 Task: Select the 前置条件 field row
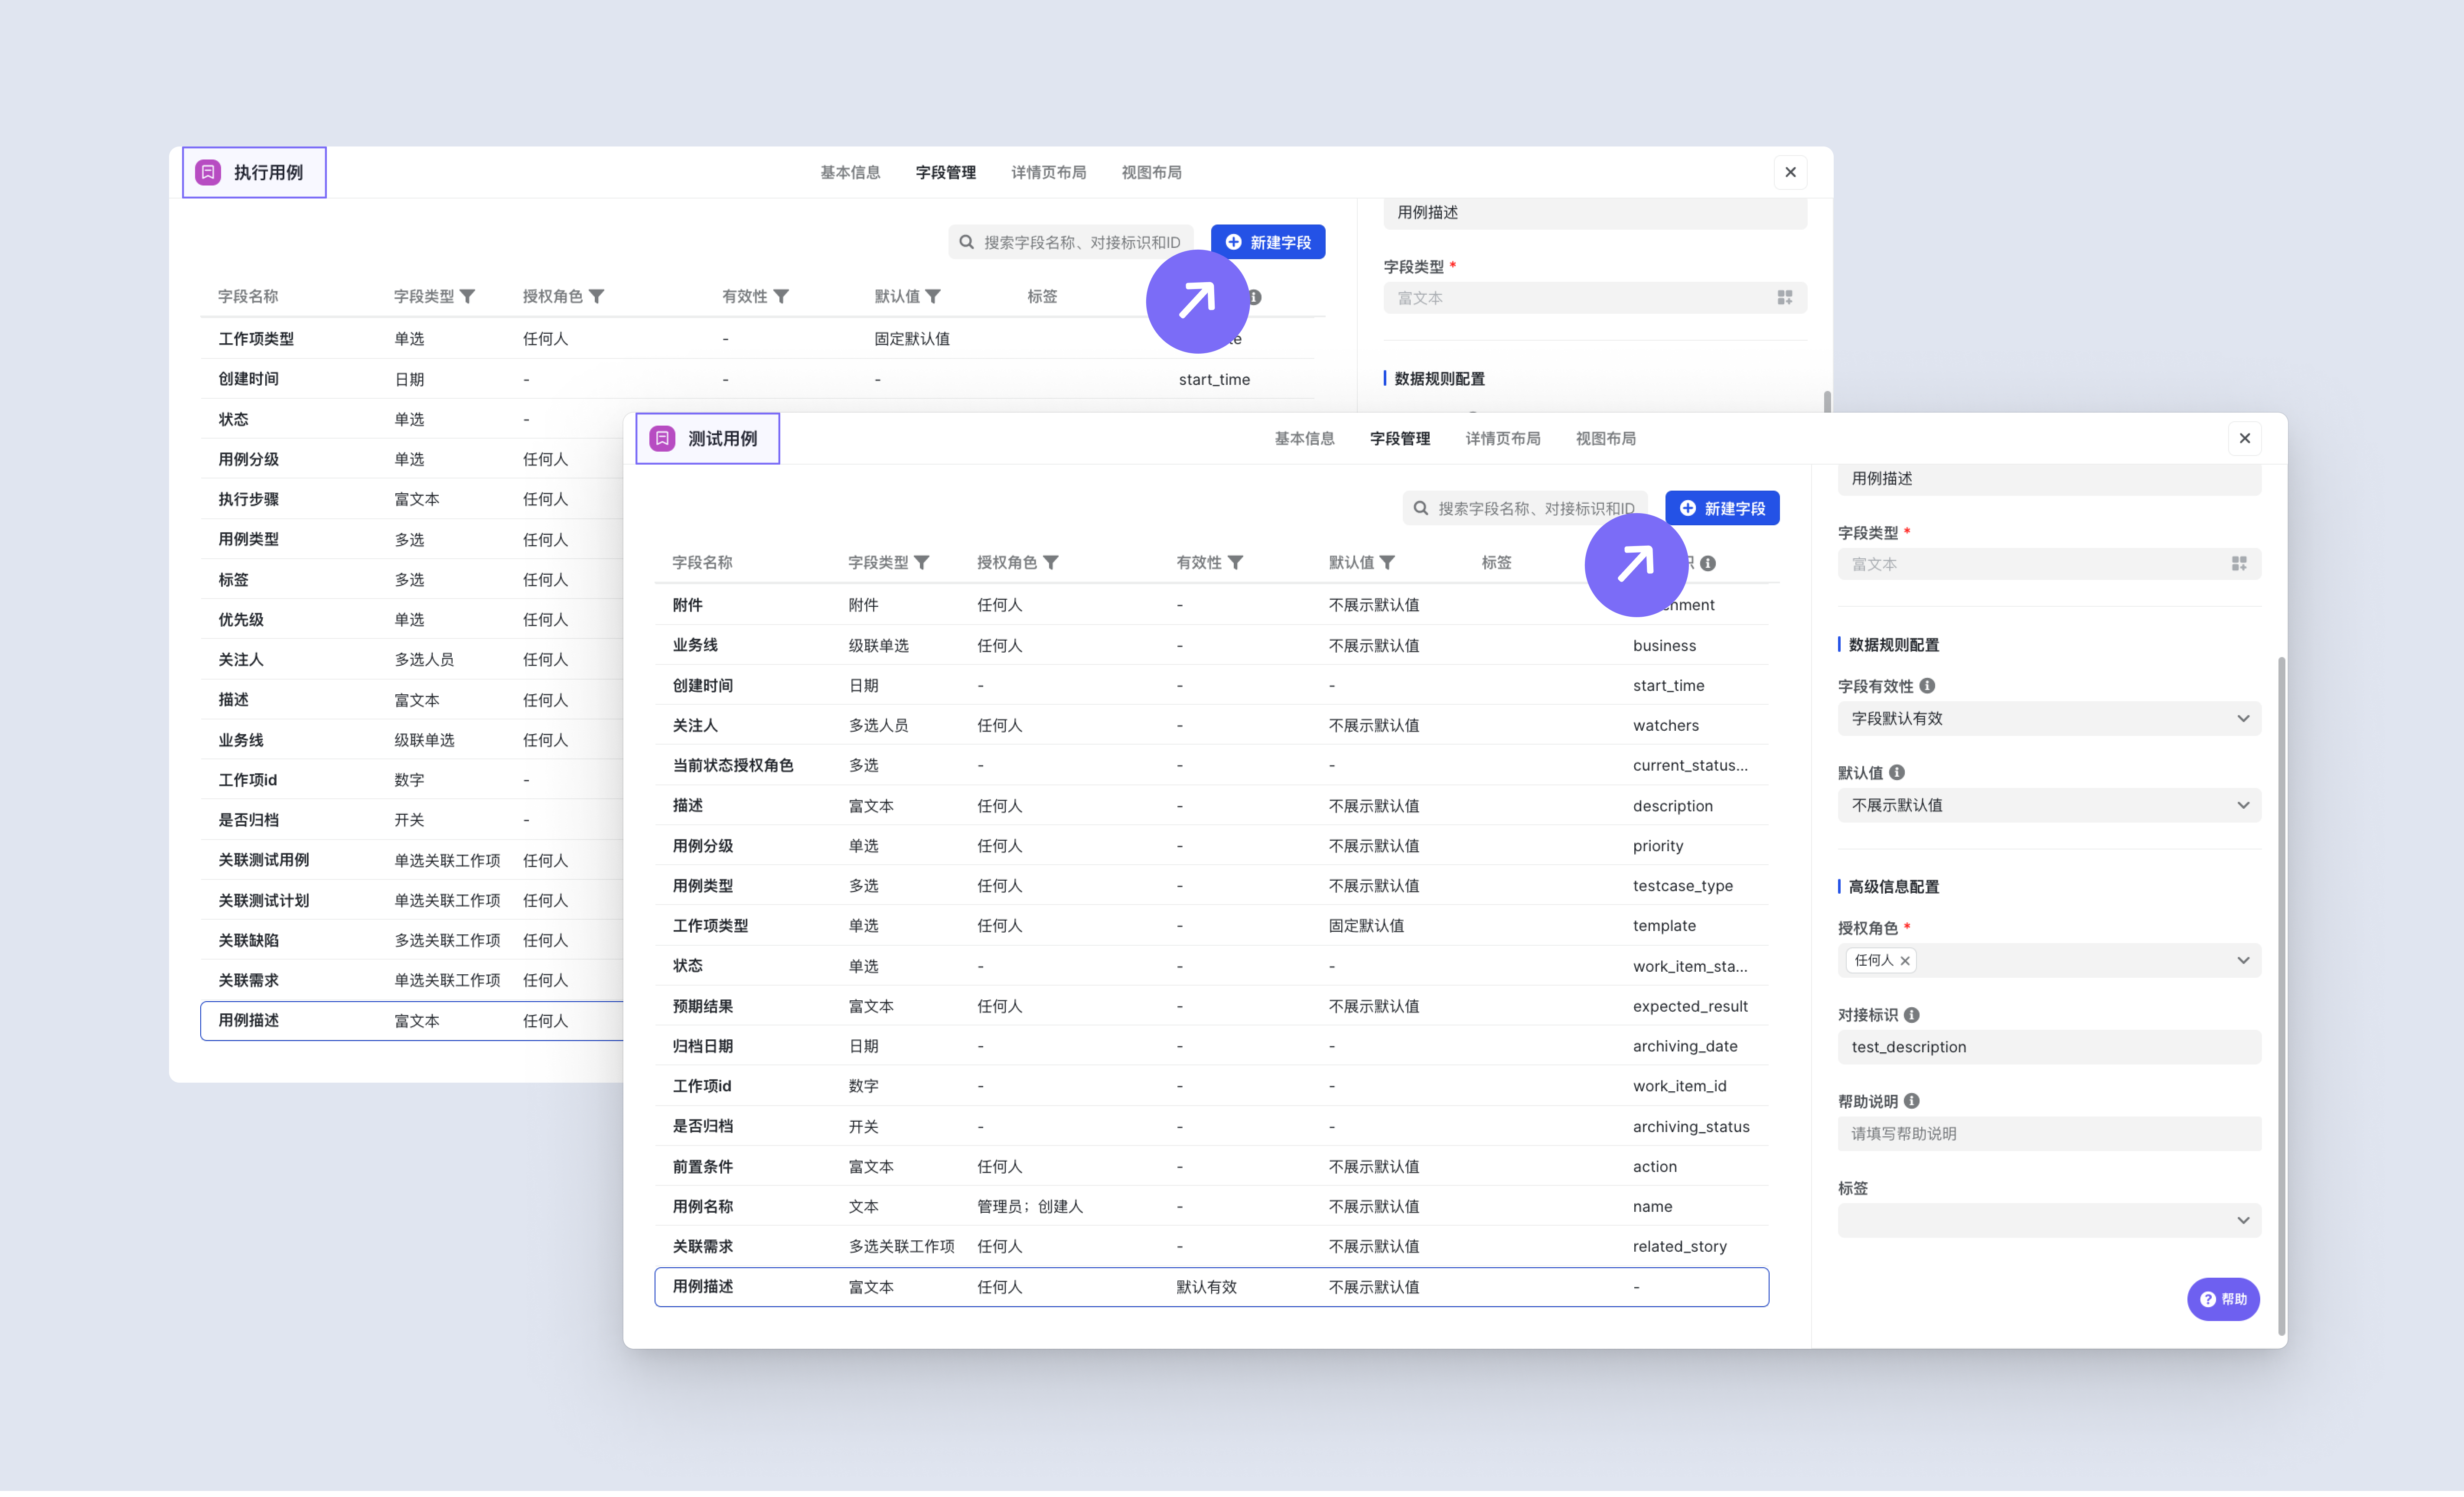click(x=1211, y=1167)
